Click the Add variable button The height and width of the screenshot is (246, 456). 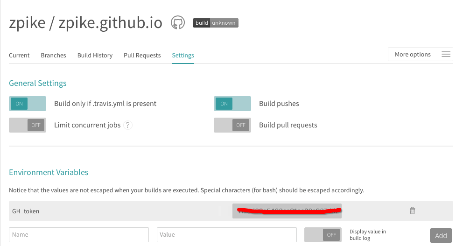click(441, 236)
